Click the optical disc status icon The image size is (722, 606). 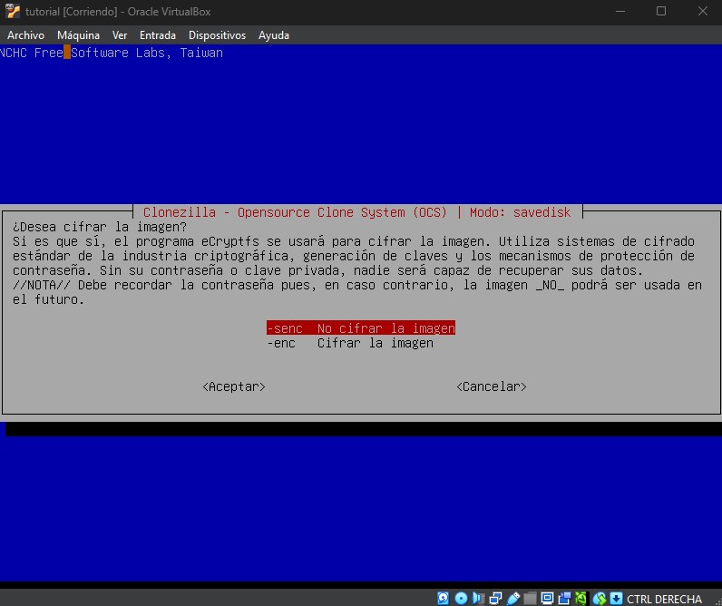click(461, 598)
